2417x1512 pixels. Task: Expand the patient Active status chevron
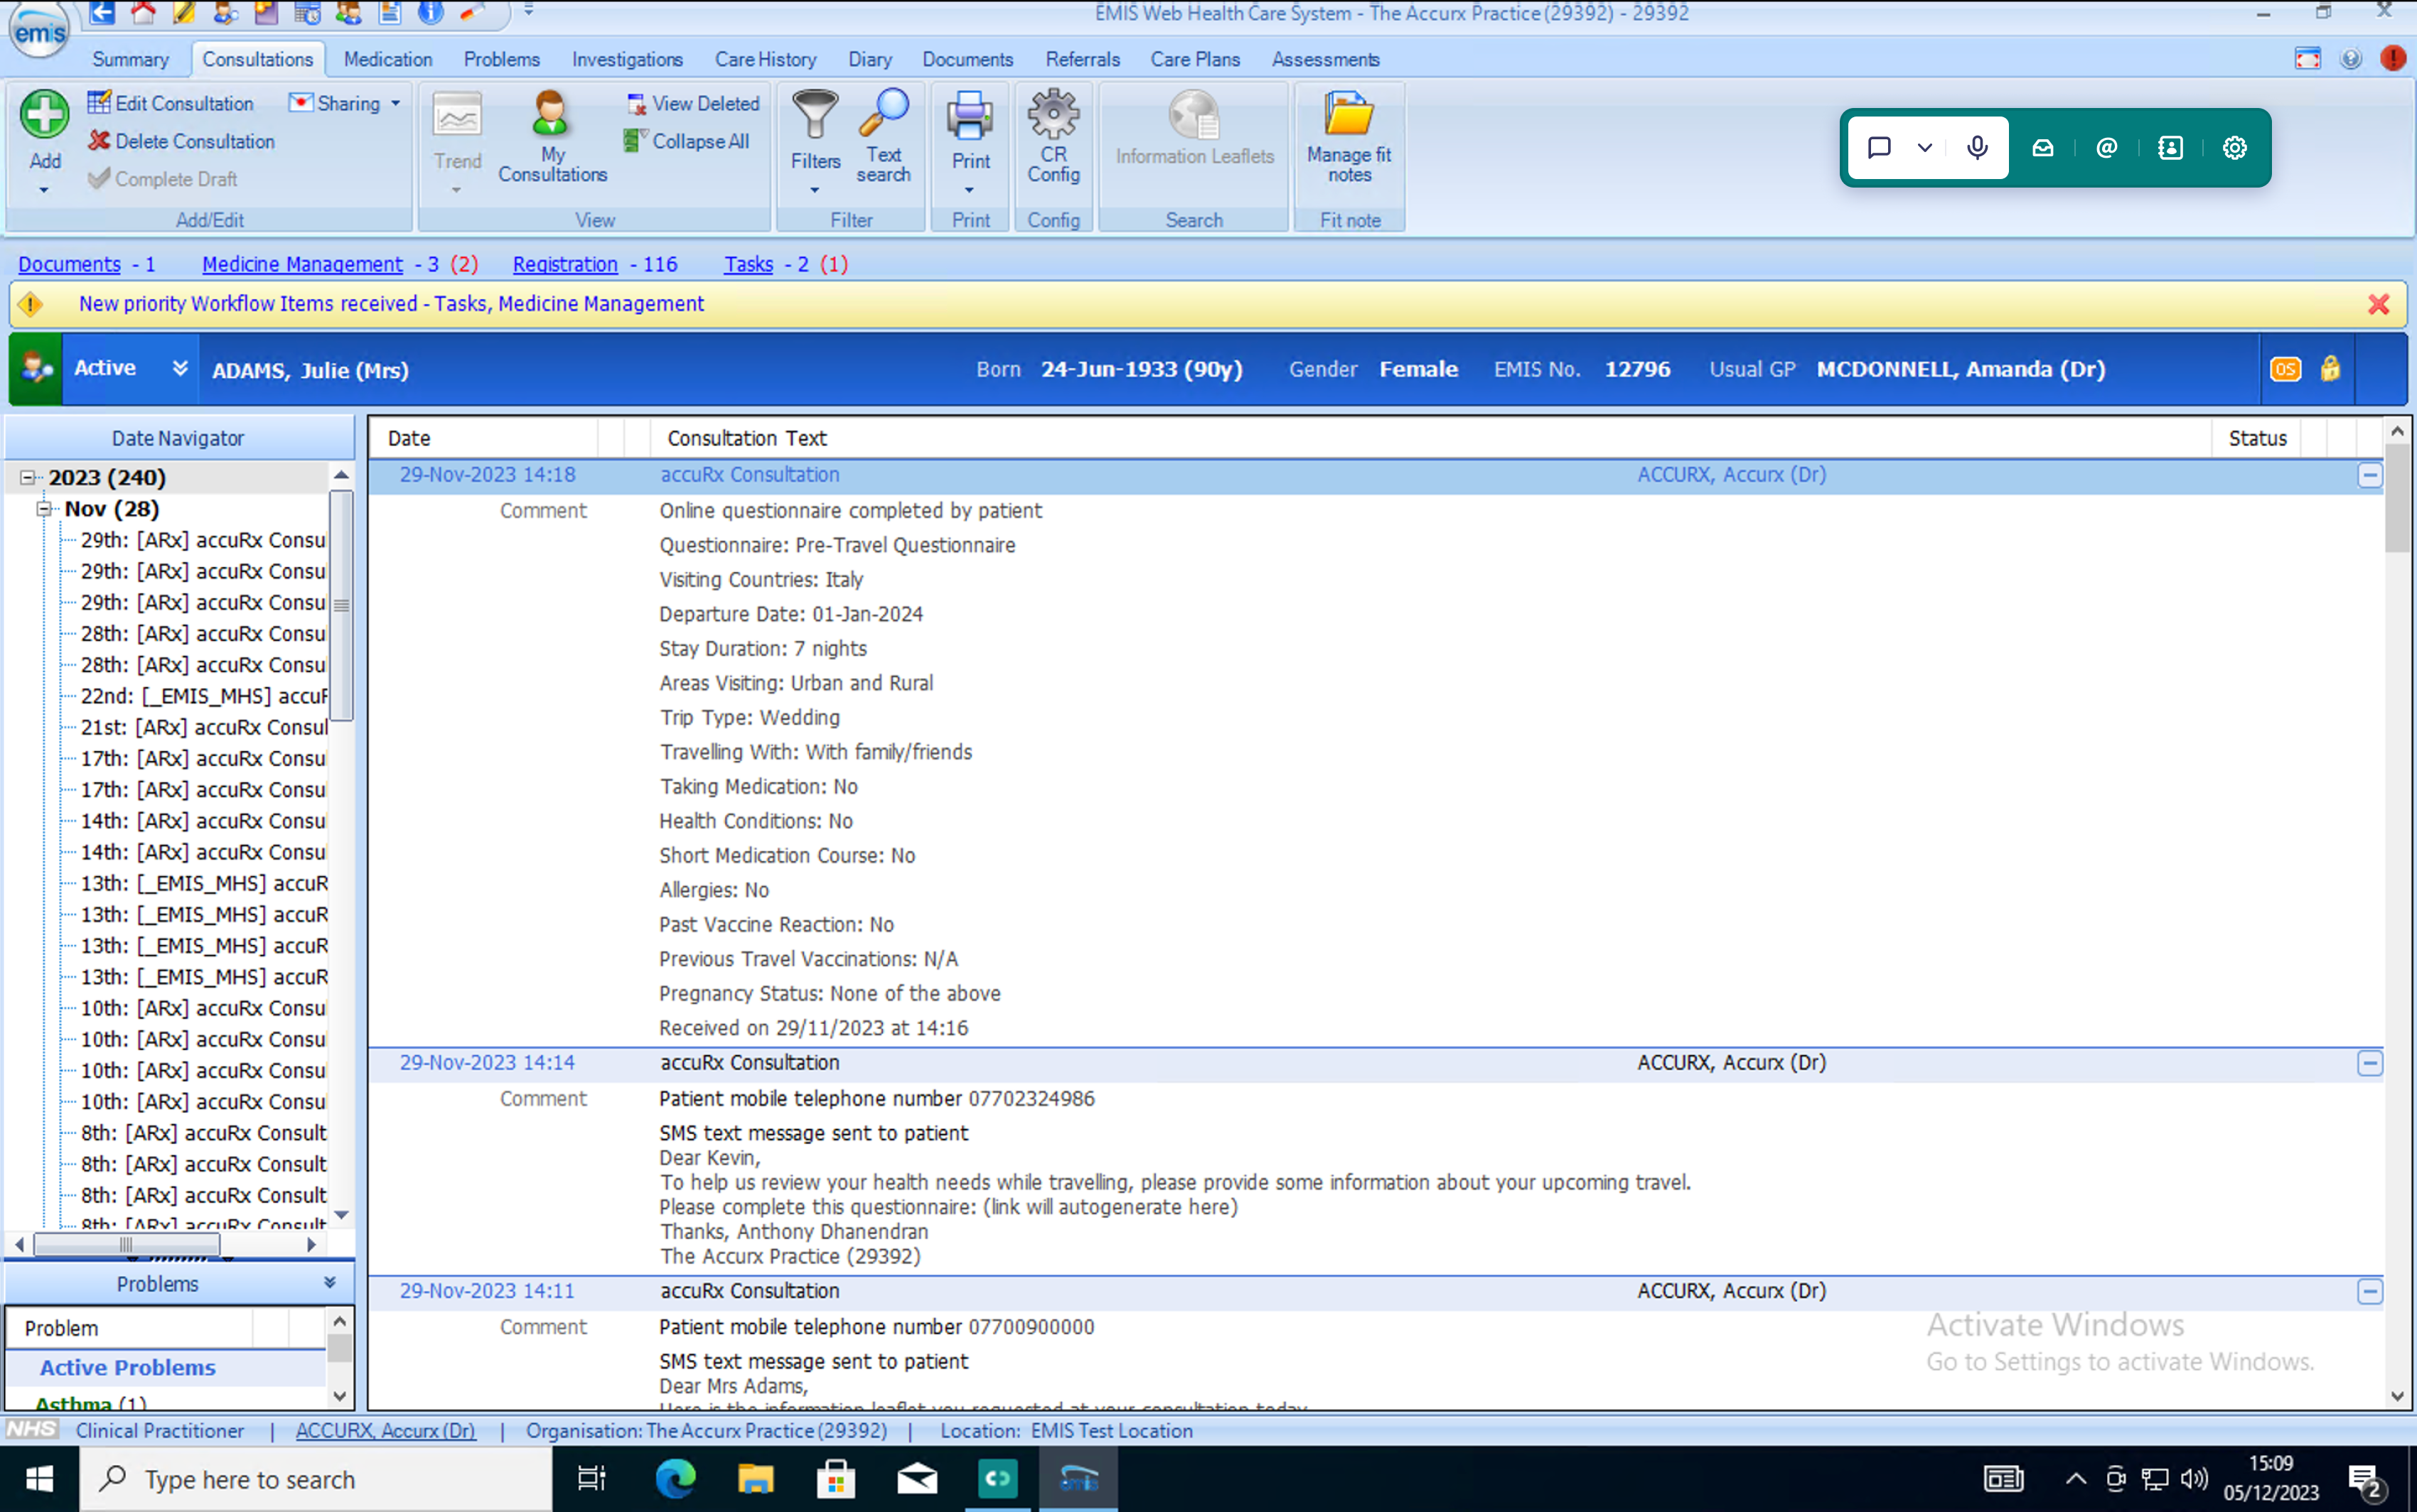point(180,368)
